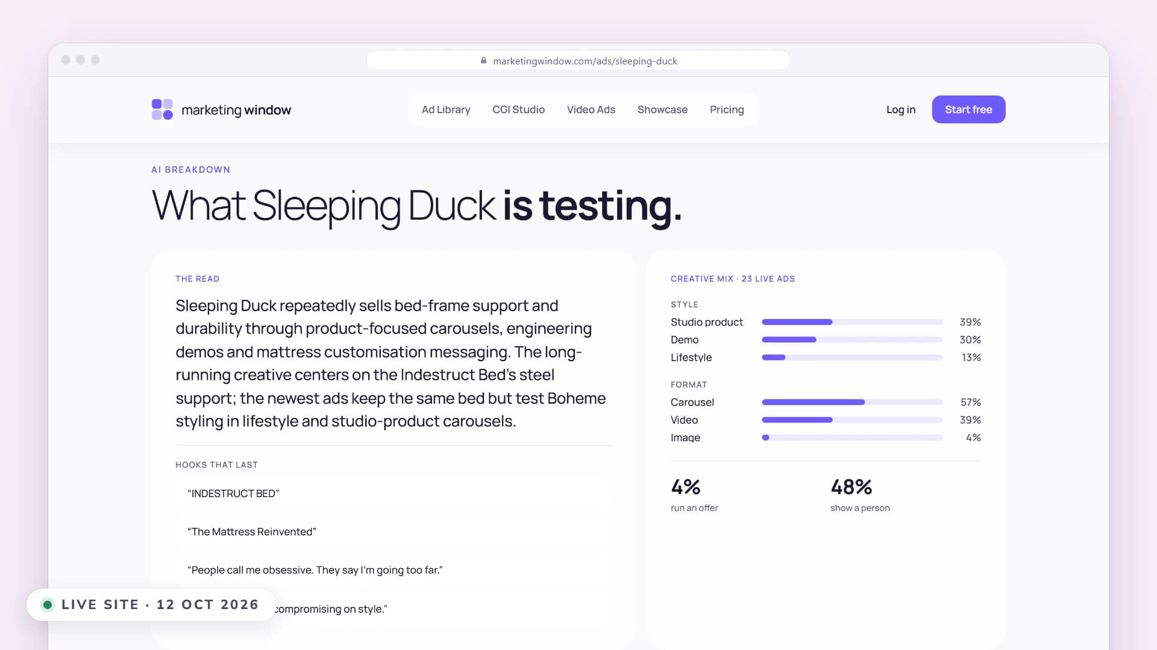Click the marketing window logo icon

[x=162, y=110]
